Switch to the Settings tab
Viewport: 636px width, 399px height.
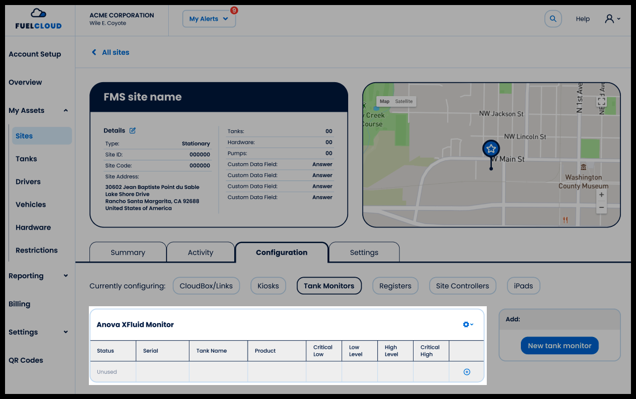click(364, 252)
